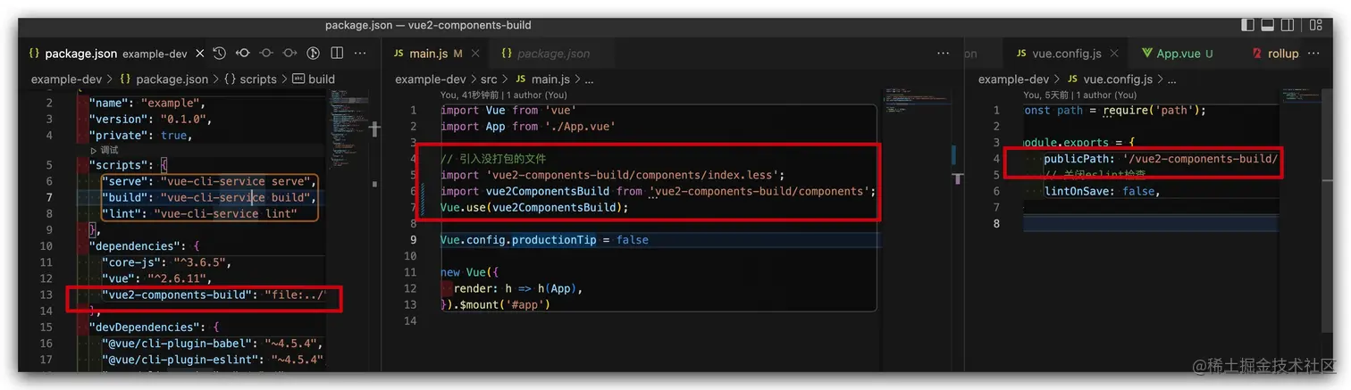Close the package.json example-dev tab

199,54
